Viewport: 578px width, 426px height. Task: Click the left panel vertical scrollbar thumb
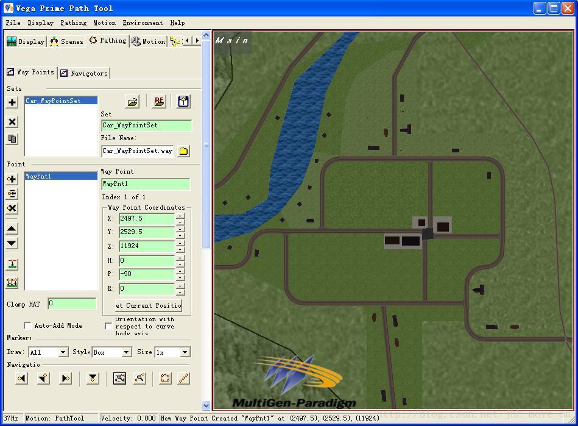click(x=206, y=144)
